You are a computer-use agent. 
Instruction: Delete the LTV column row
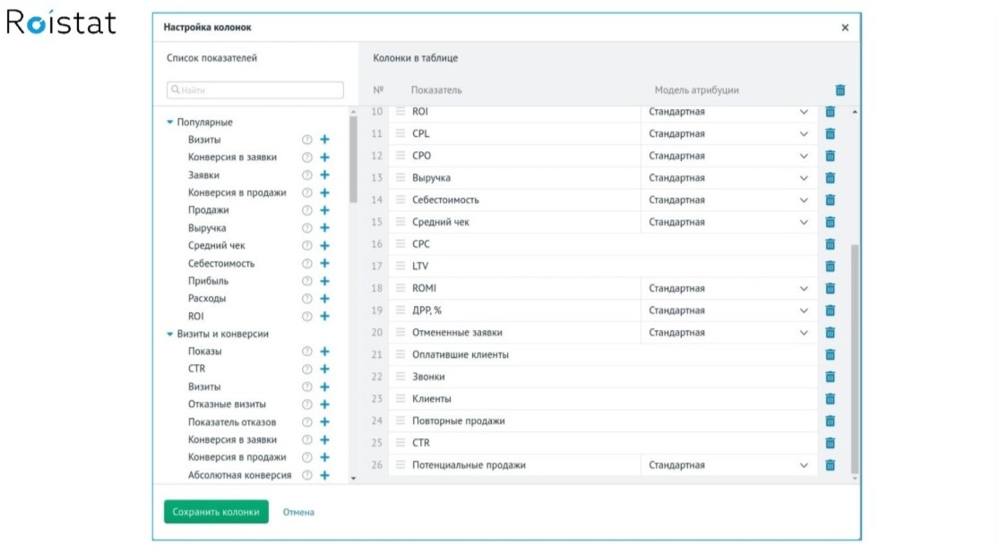tap(830, 267)
